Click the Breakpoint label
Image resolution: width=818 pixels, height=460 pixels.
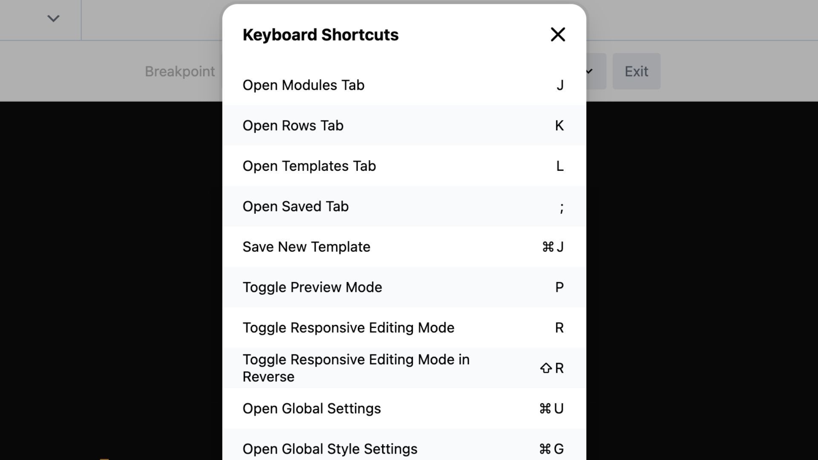click(x=180, y=72)
